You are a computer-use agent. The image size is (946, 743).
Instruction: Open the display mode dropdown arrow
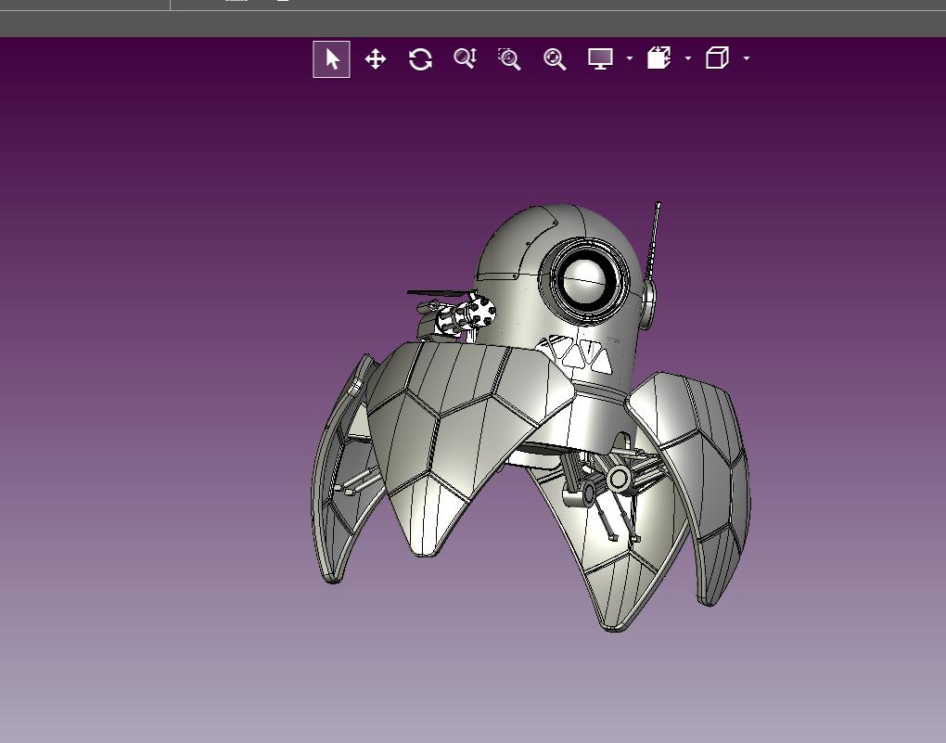click(x=630, y=58)
